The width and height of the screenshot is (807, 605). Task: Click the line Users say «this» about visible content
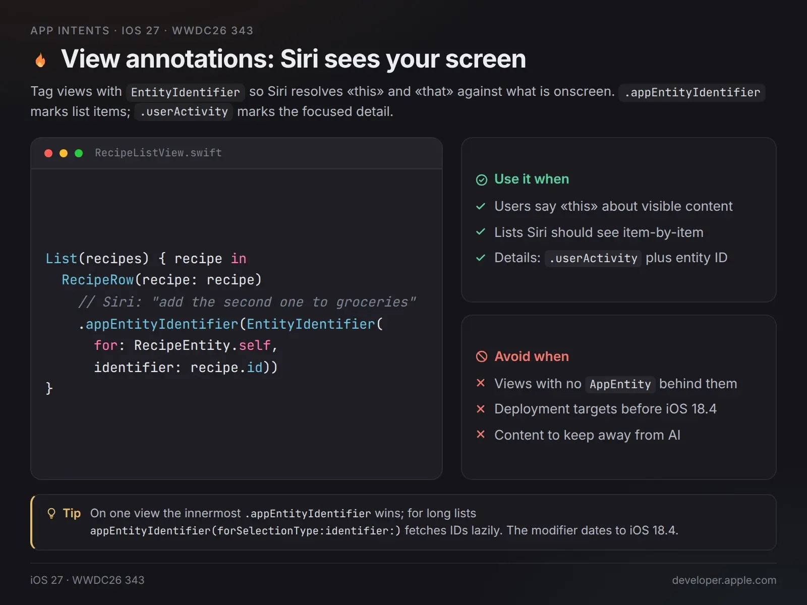[613, 206]
